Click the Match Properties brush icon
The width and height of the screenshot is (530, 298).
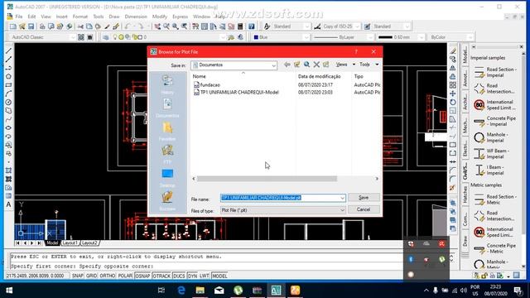(107, 26)
